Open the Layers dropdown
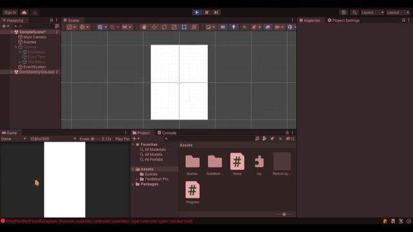The width and height of the screenshot is (413, 232). coord(372,12)
